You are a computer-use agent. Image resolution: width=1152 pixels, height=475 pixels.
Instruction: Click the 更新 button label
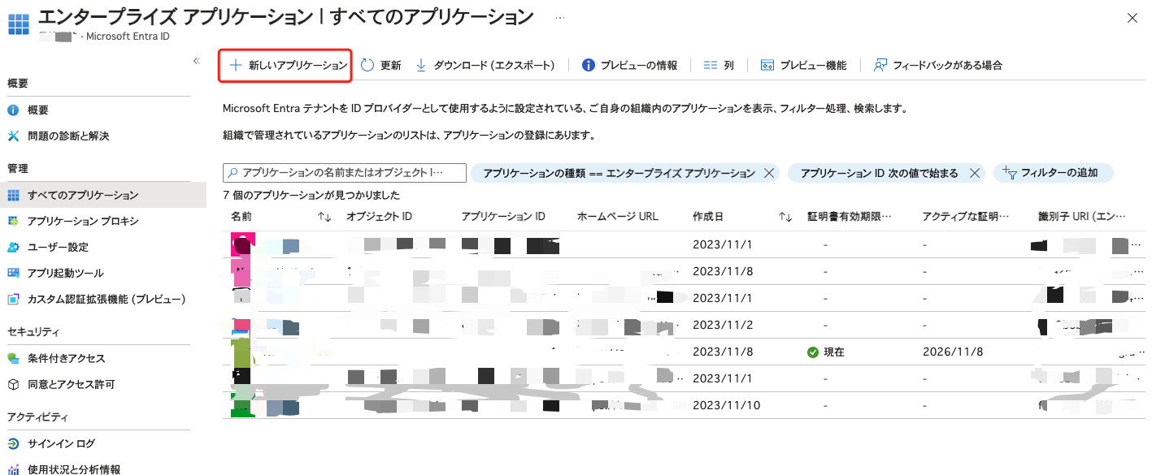390,66
